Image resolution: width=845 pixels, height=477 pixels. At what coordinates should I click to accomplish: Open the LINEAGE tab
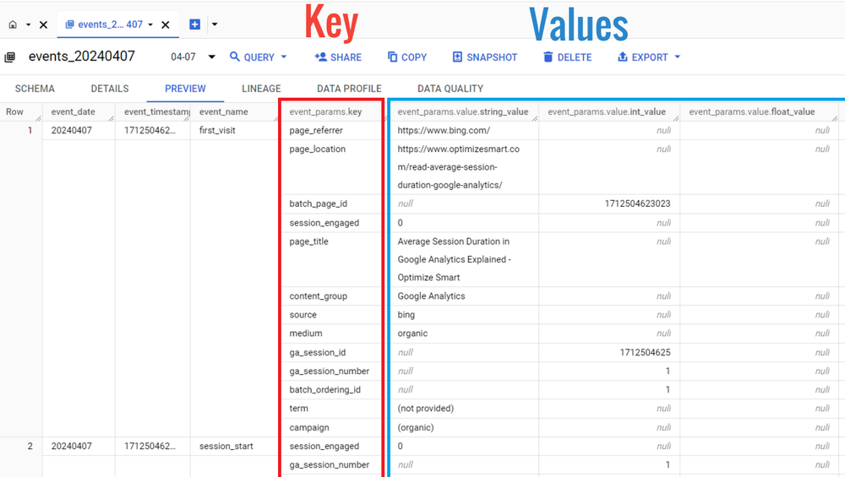[x=261, y=89]
